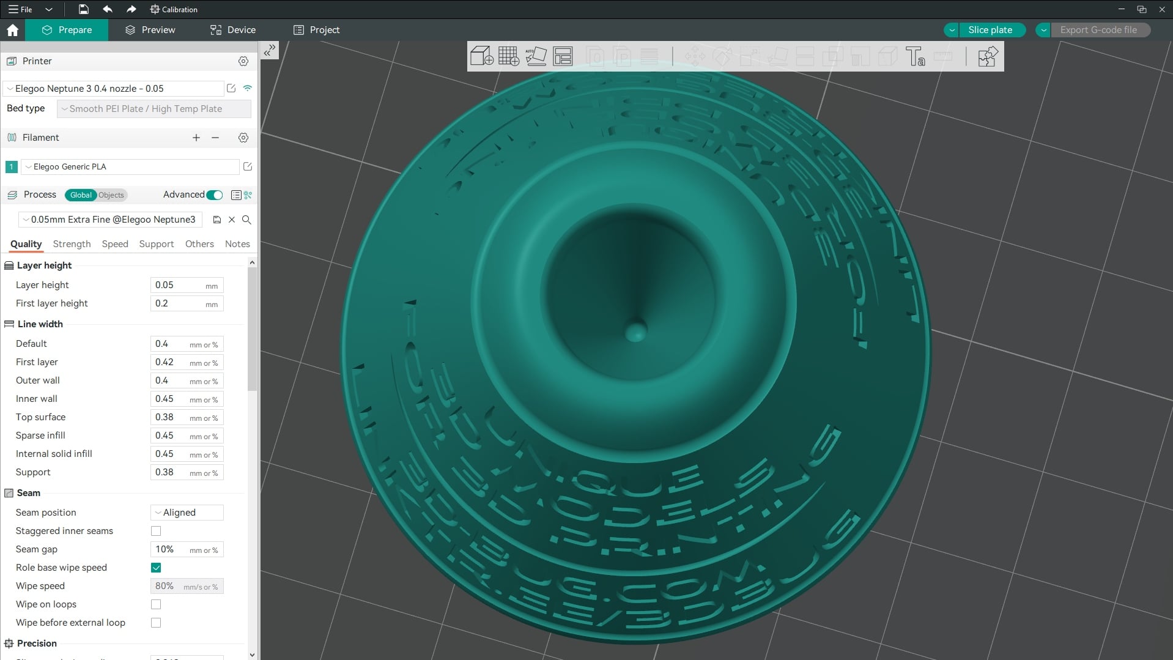Click the Add object cube icon
1173x660 pixels.
[x=481, y=56]
